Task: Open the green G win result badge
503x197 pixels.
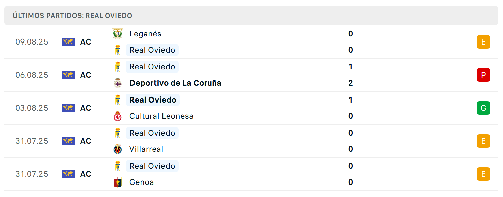Action: (x=483, y=108)
